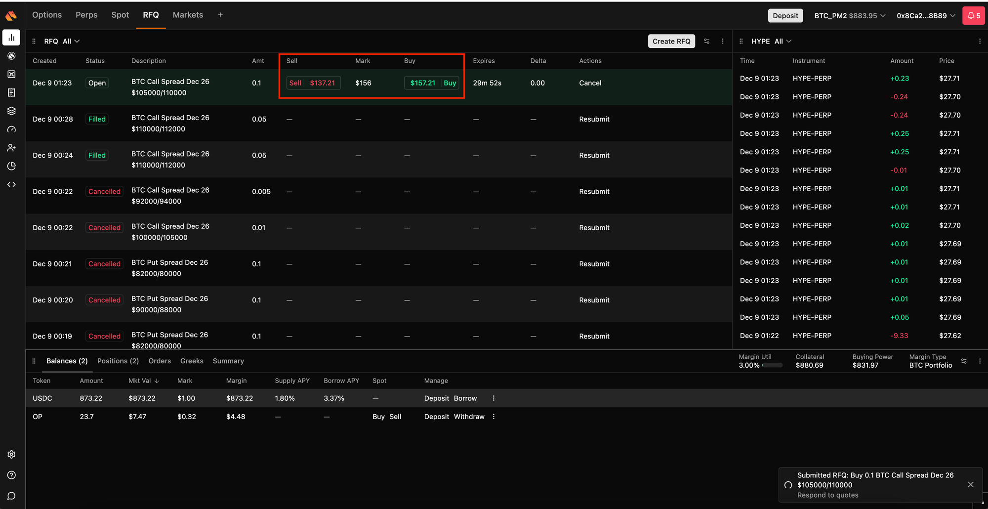
Task: Open RFQ panel filter settings icon
Action: (706, 42)
